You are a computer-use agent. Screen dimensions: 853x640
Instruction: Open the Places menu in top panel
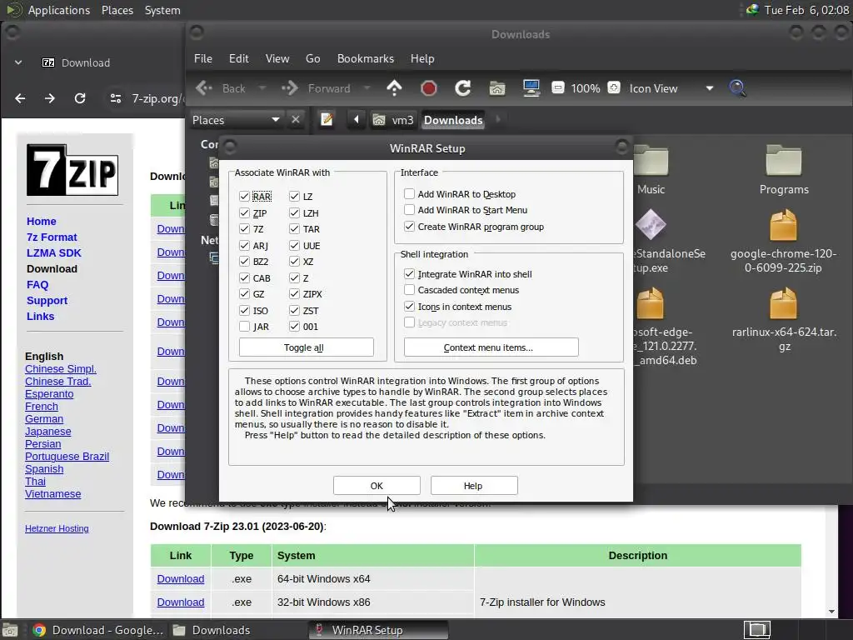tap(117, 10)
